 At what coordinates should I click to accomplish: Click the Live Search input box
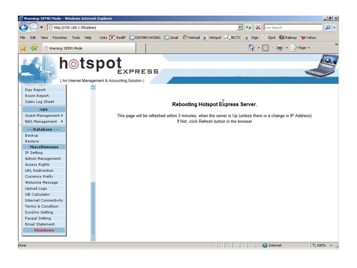[x=293, y=28]
